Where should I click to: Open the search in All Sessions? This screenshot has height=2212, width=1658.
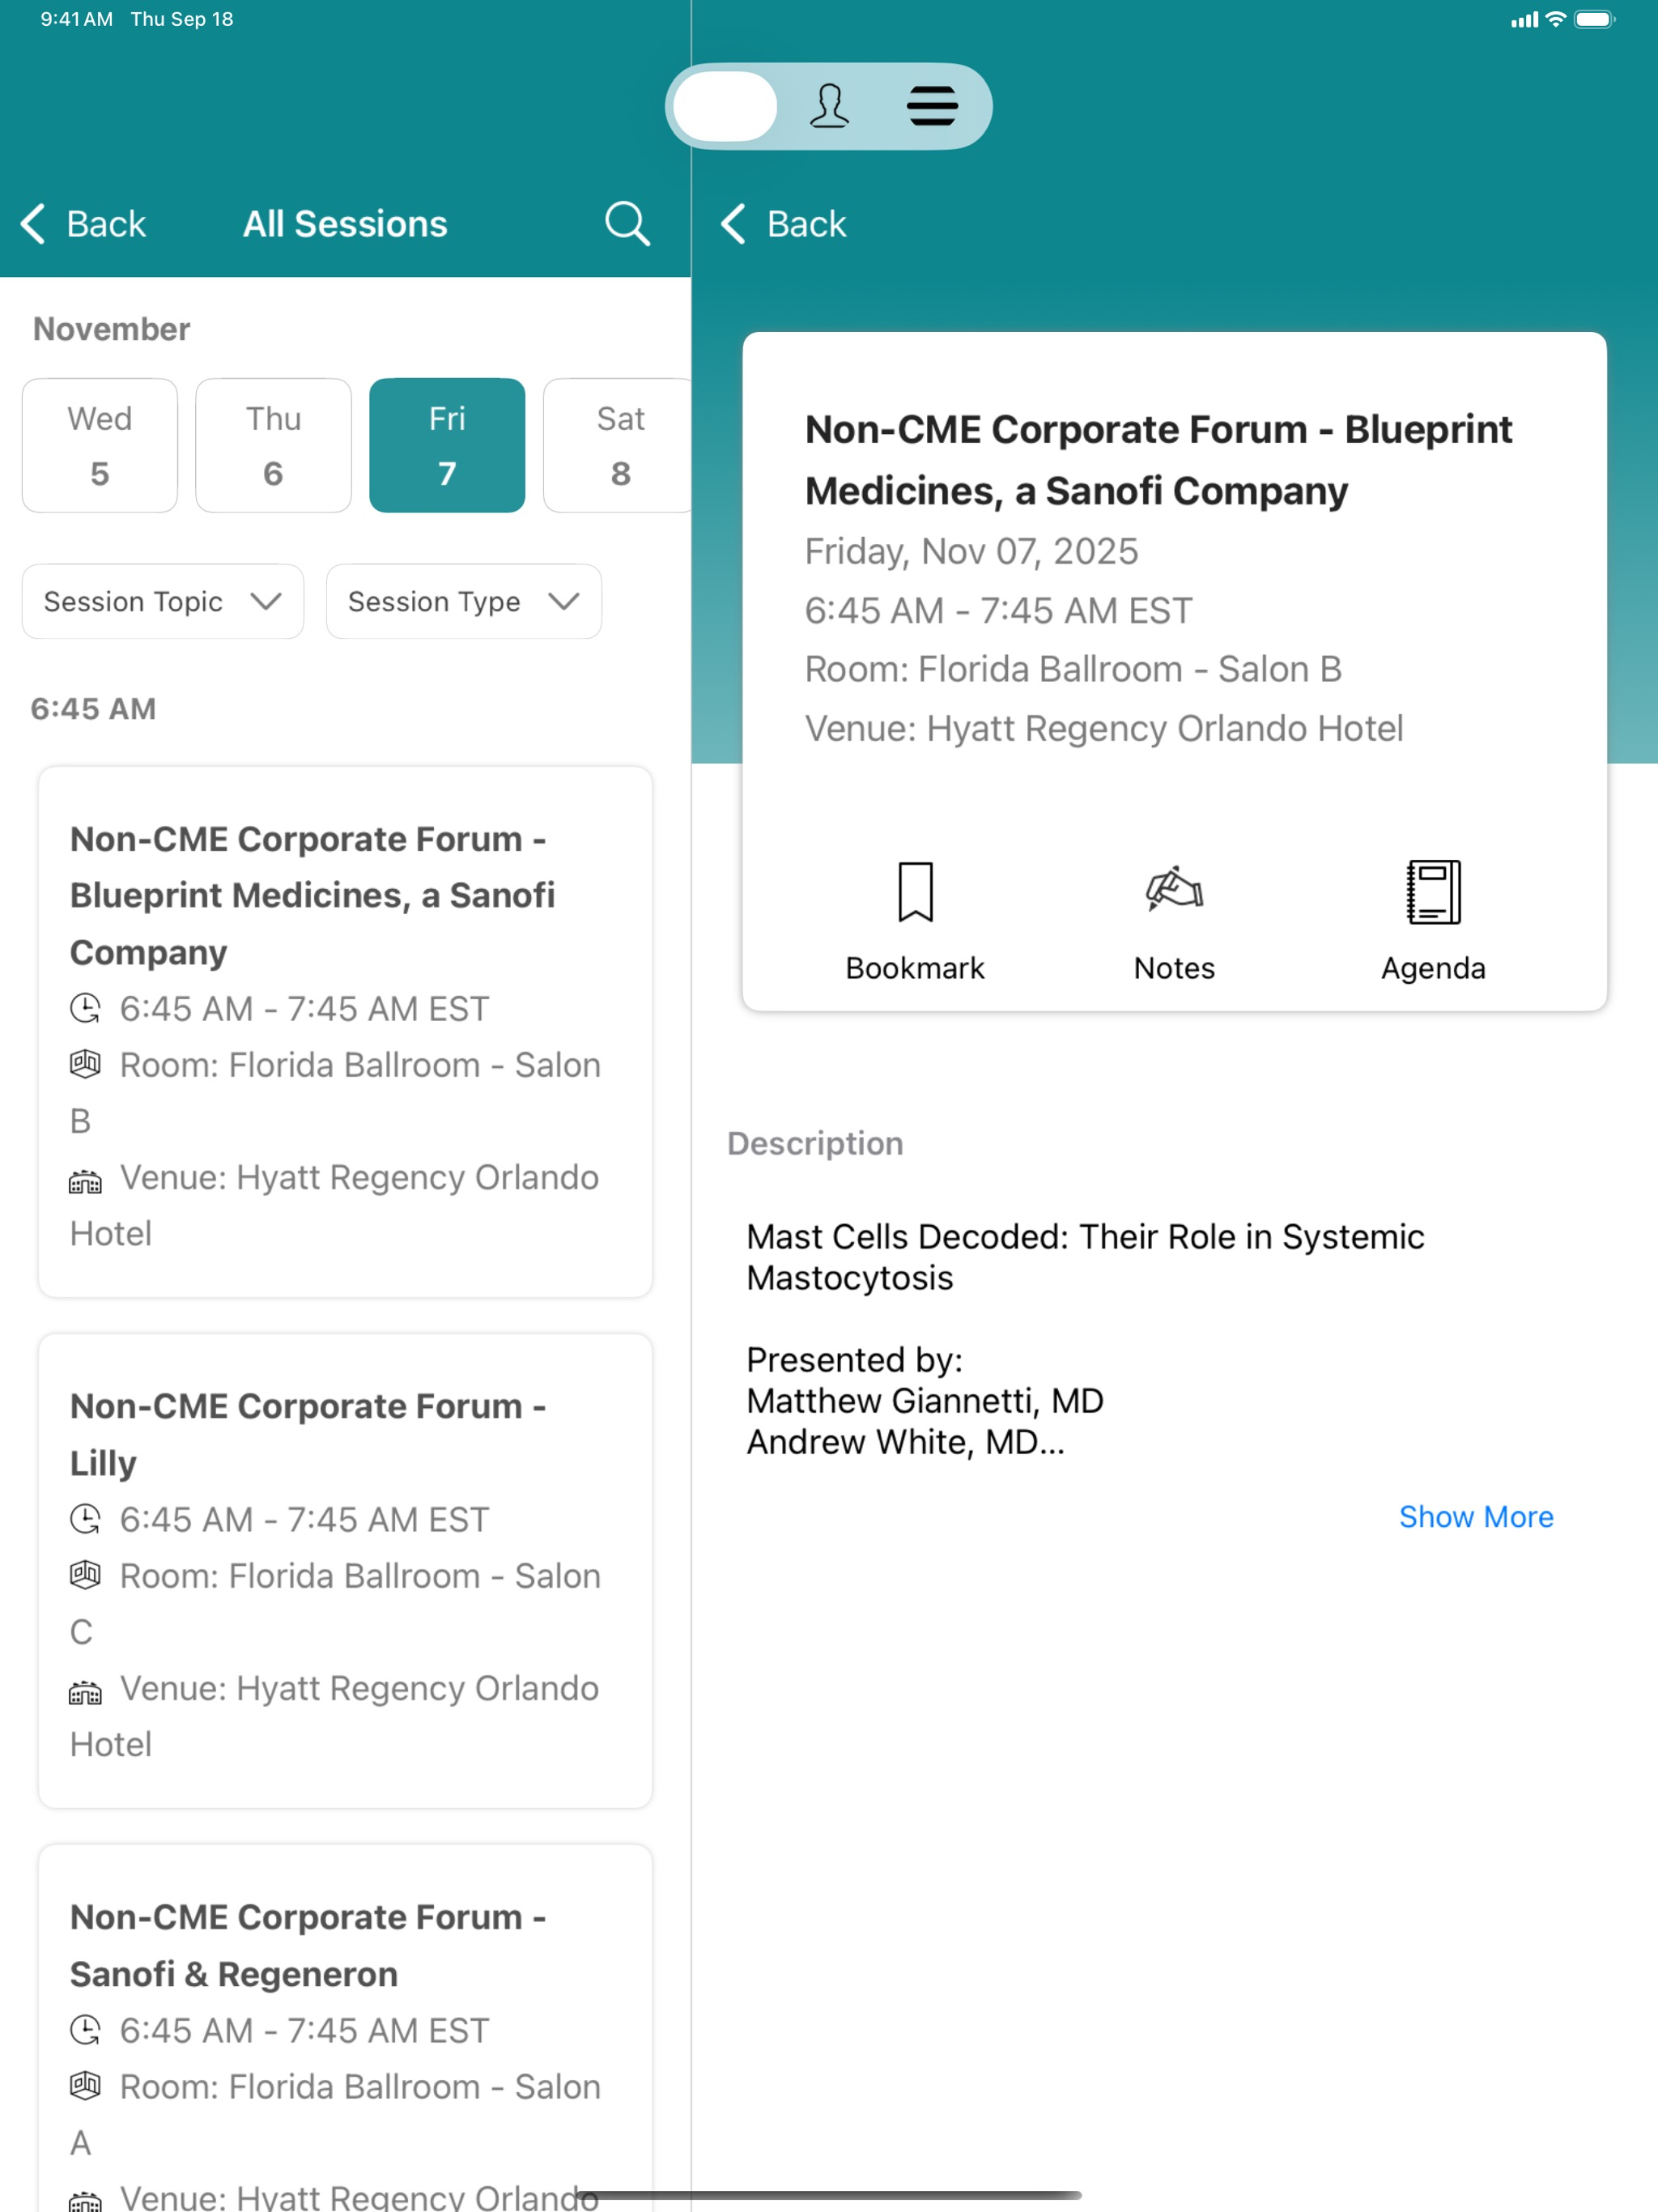(x=627, y=223)
